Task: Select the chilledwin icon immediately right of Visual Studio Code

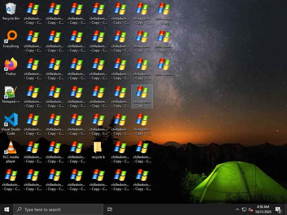Action: pos(33,125)
